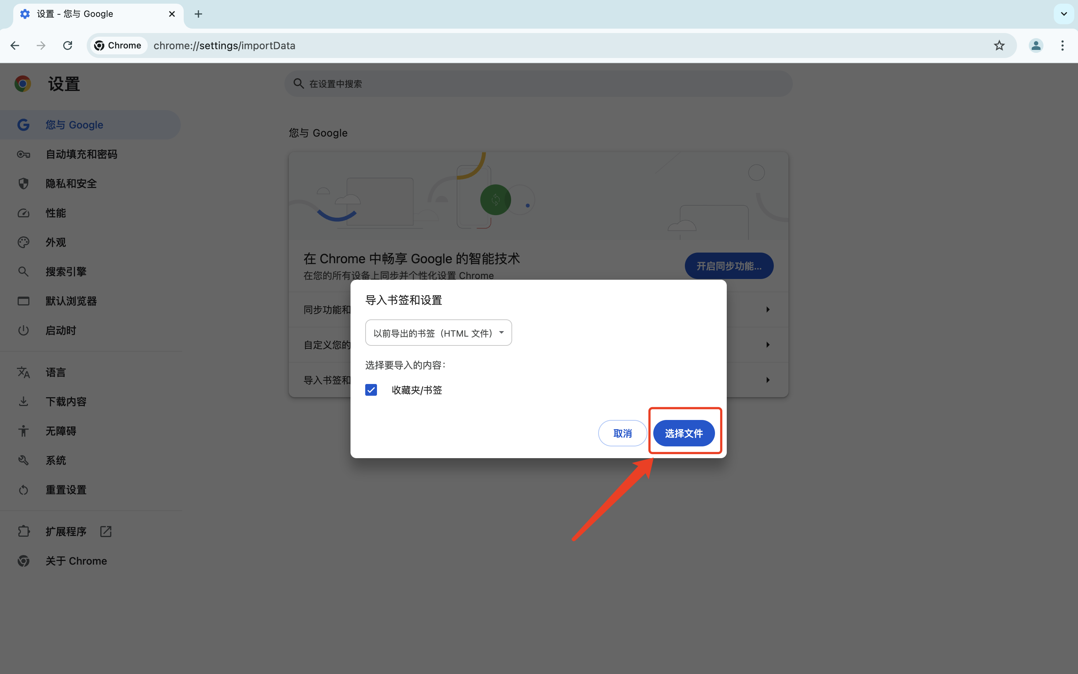Viewport: 1078px width, 674px height.
Task: Click the accessibility person icon
Action: point(23,431)
